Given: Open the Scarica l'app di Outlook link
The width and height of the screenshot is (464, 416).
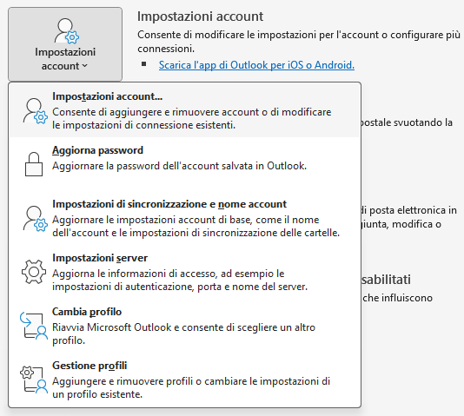Looking at the screenshot, I should tap(256, 65).
